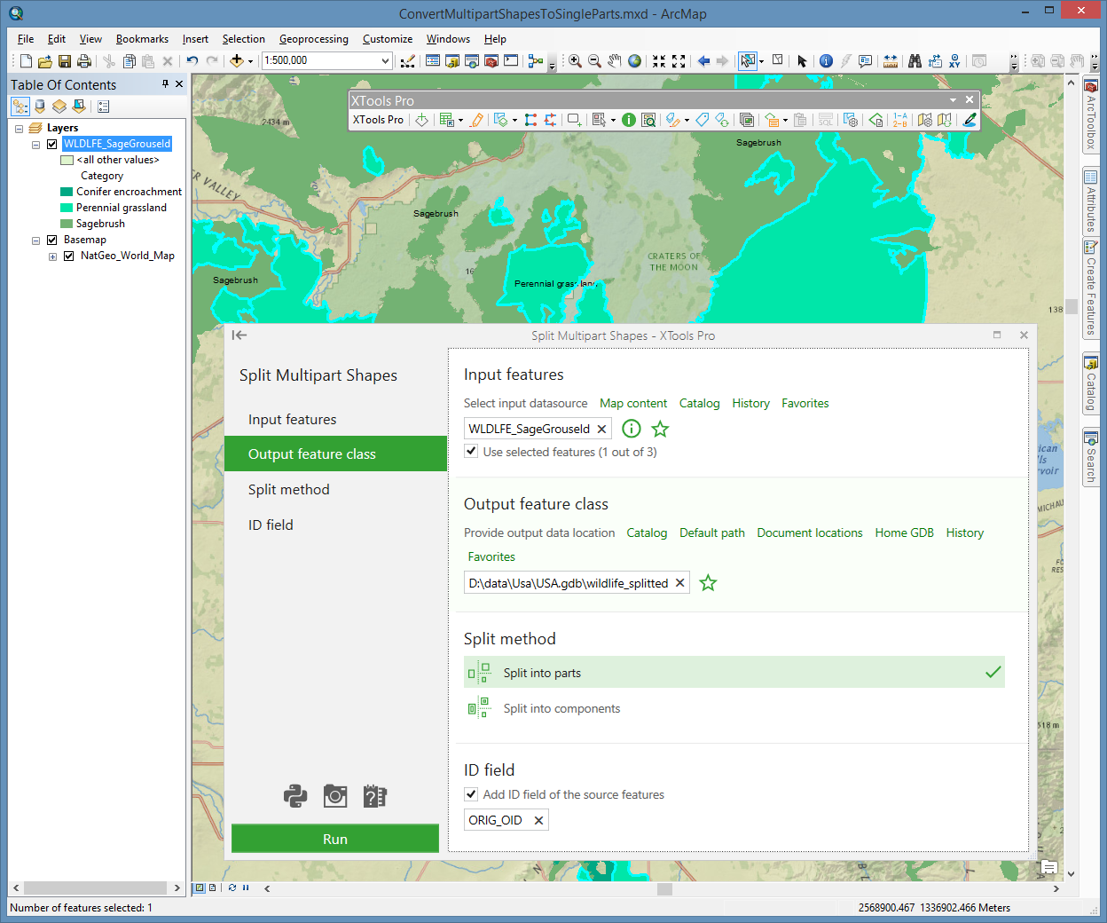Select the Zoom Out tool
Image resolution: width=1107 pixels, height=923 pixels.
point(594,61)
